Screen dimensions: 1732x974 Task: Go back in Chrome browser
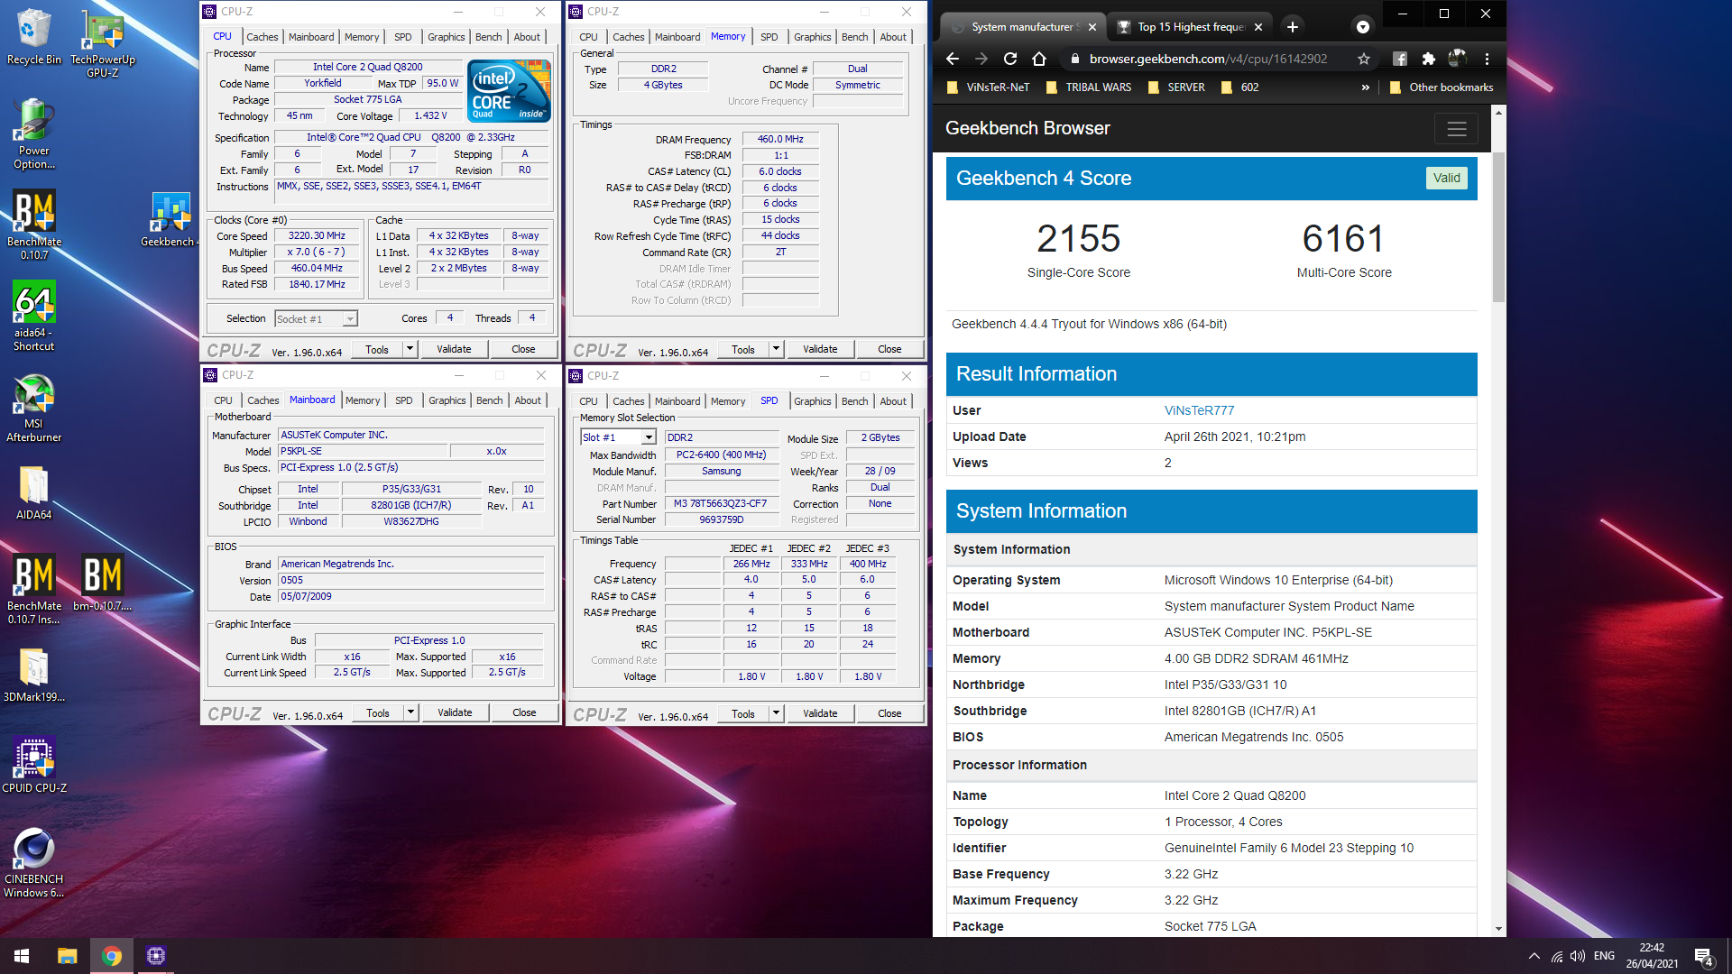pyautogui.click(x=953, y=59)
